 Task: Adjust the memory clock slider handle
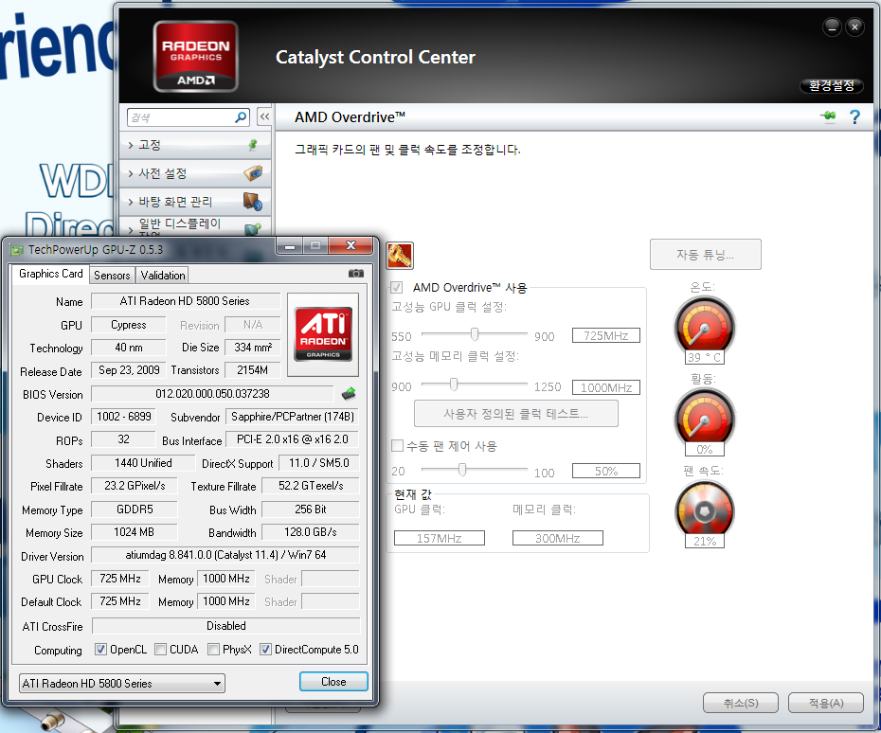pos(454,384)
